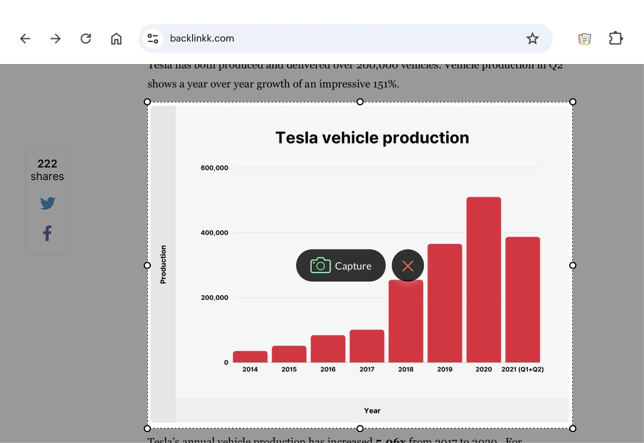644x443 pixels.
Task: Open the screenshot notes extension icon
Action: [x=585, y=39]
